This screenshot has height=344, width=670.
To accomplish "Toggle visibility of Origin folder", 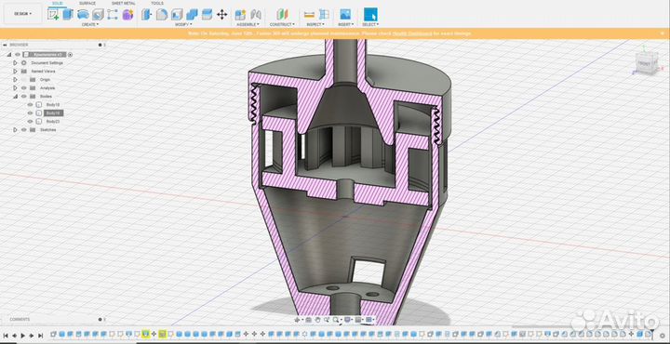I will tap(24, 79).
